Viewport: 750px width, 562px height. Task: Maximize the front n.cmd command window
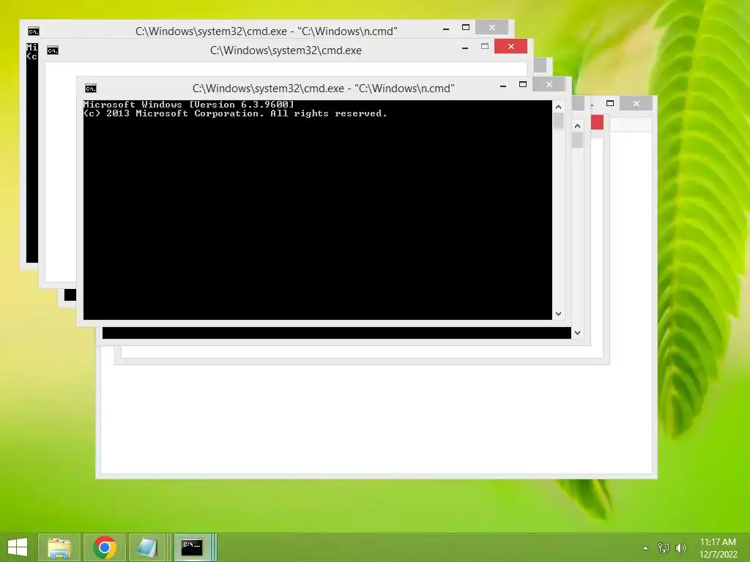(523, 85)
